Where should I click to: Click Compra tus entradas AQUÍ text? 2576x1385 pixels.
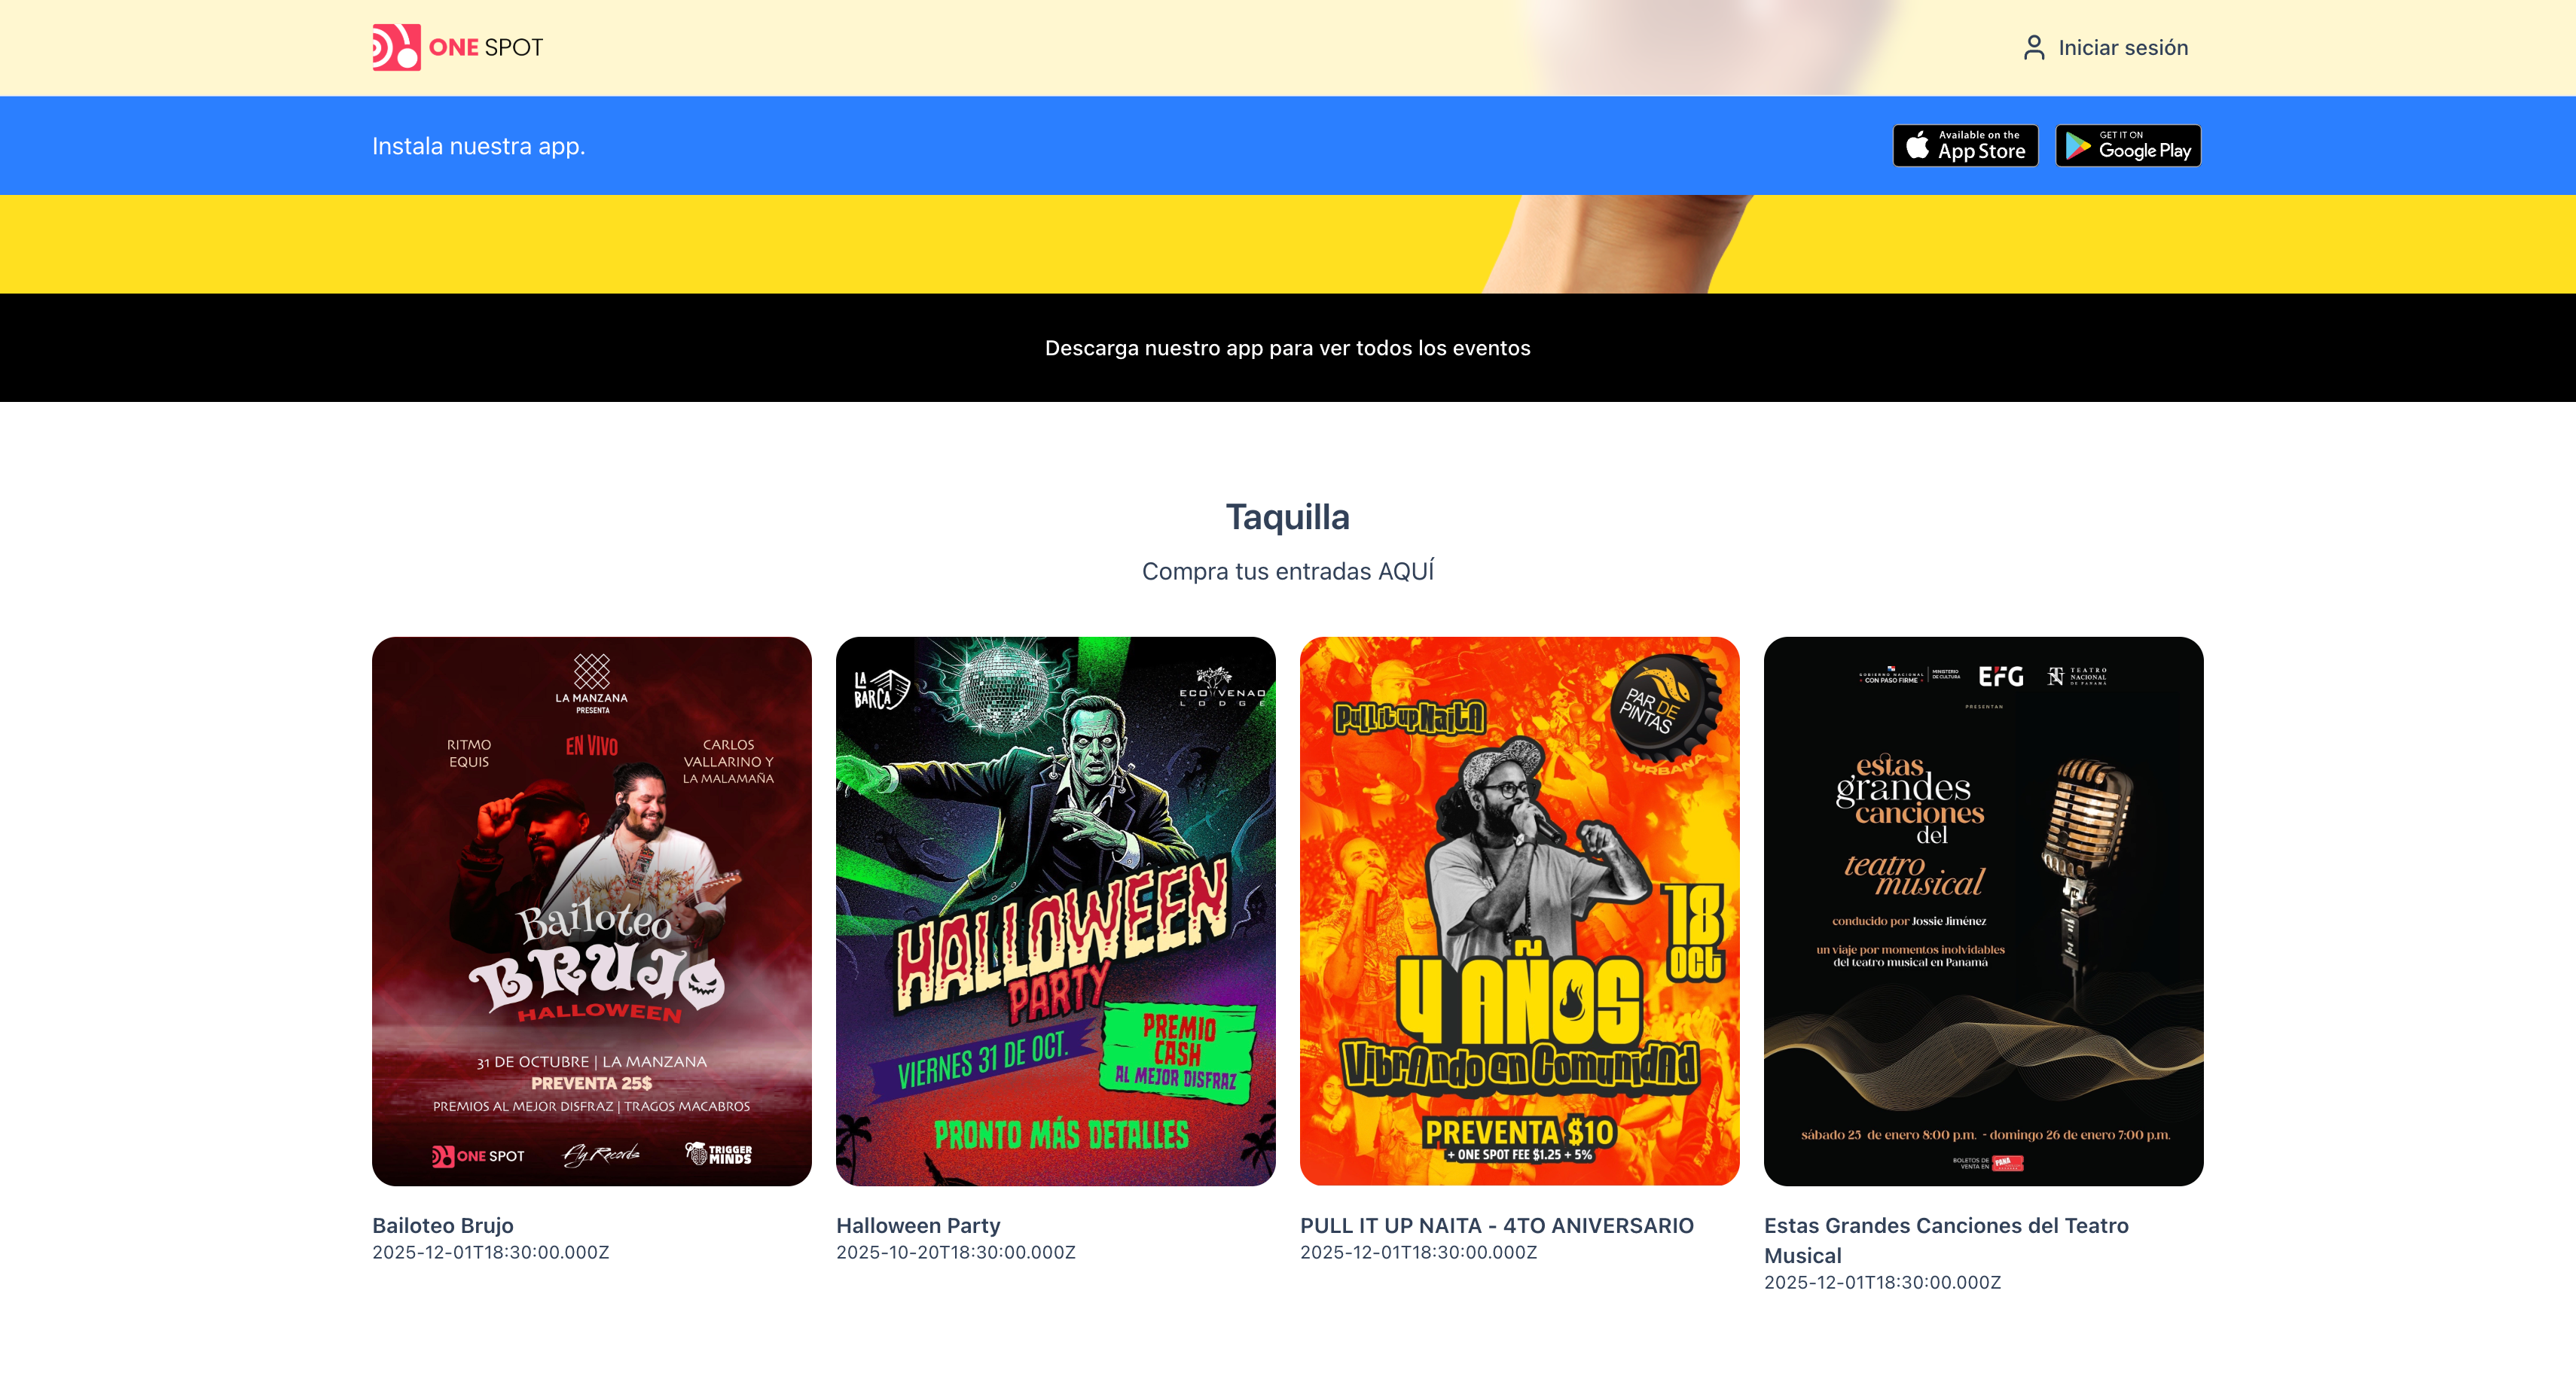[1288, 571]
